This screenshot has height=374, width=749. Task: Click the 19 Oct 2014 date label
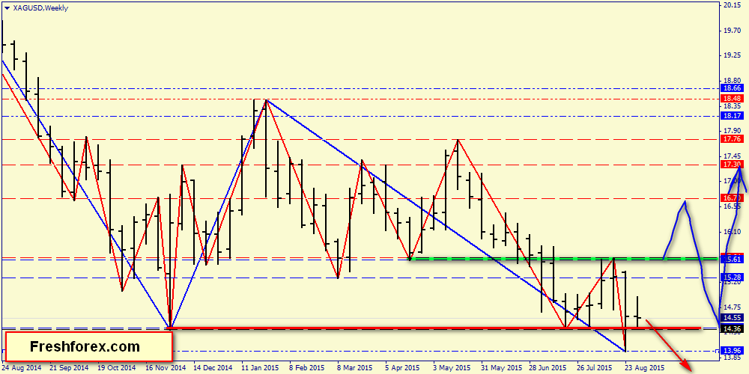(117, 368)
